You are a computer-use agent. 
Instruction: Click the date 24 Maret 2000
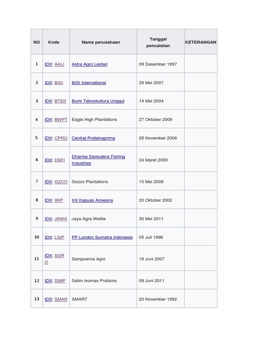click(153, 160)
